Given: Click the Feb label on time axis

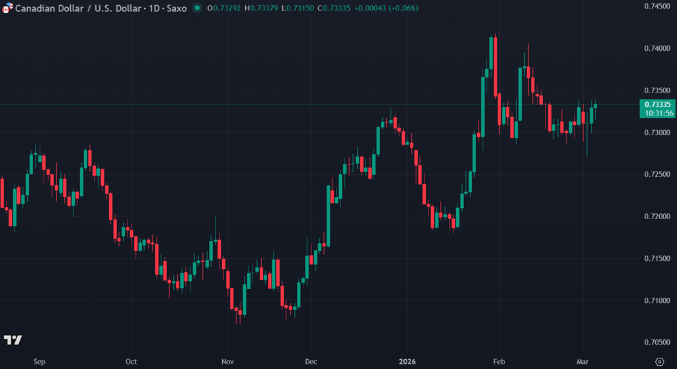Looking at the screenshot, I should point(500,362).
